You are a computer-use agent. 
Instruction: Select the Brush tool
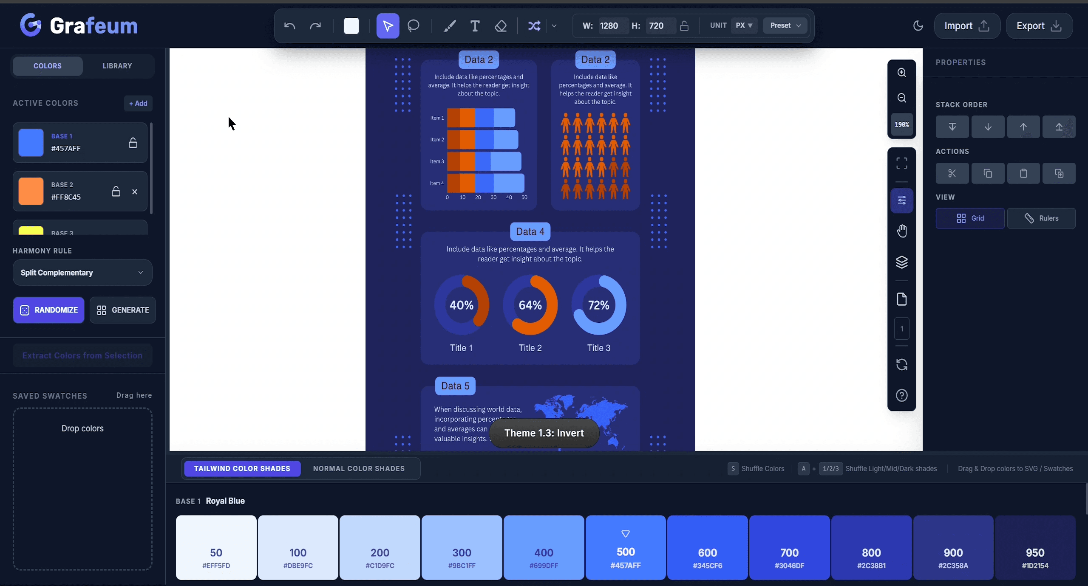[449, 25]
